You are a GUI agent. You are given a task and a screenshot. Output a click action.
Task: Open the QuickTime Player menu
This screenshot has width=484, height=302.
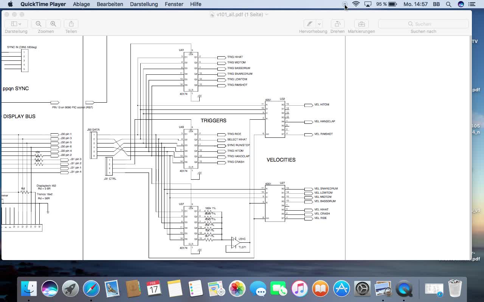coord(43,4)
